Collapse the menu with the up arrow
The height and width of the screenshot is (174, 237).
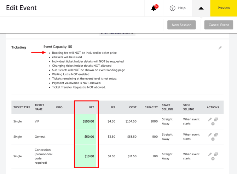click(201, 8)
